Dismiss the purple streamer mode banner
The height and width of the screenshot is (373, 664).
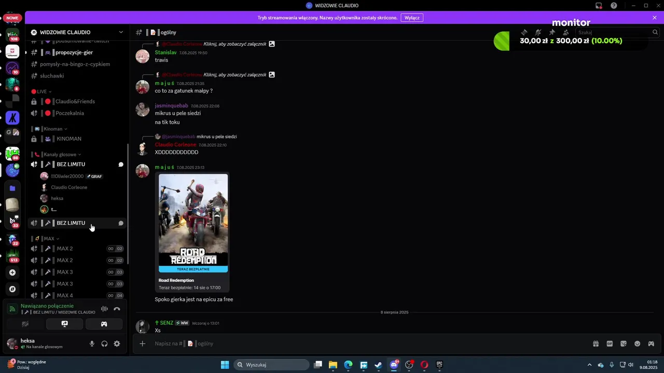coord(655,18)
